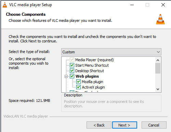Click the Choose Components heading

click(26, 14)
